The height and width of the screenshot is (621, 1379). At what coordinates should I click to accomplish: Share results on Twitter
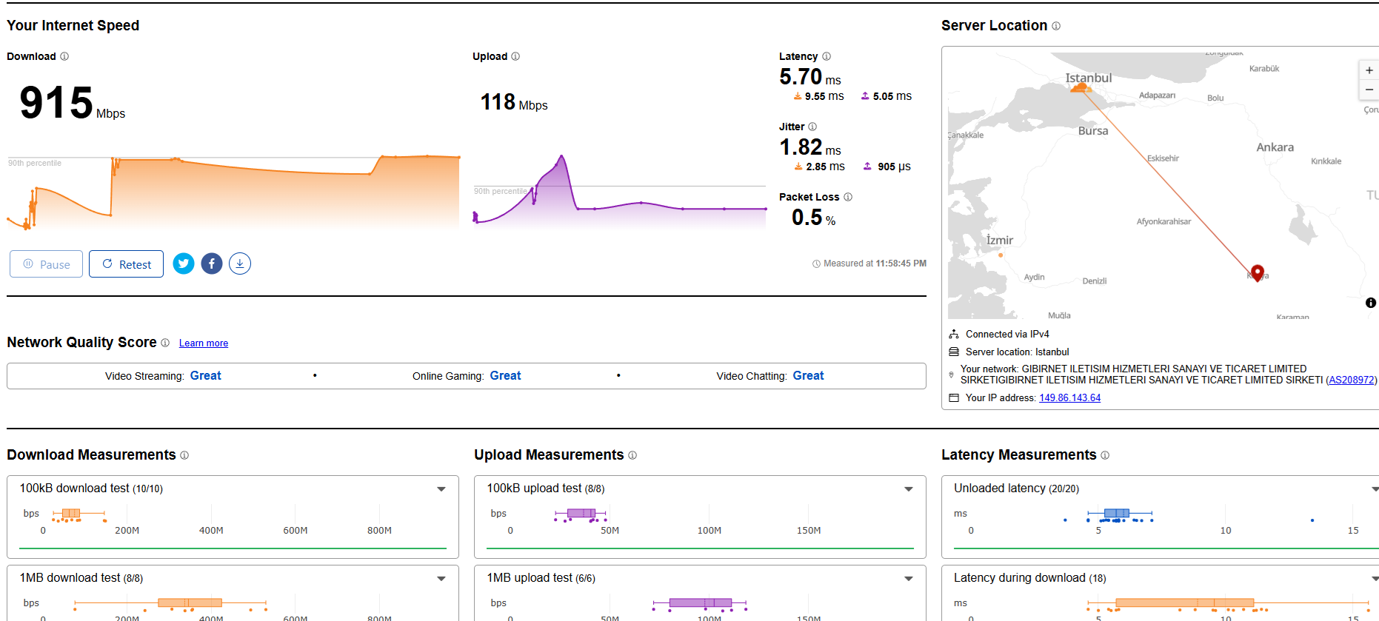[184, 263]
